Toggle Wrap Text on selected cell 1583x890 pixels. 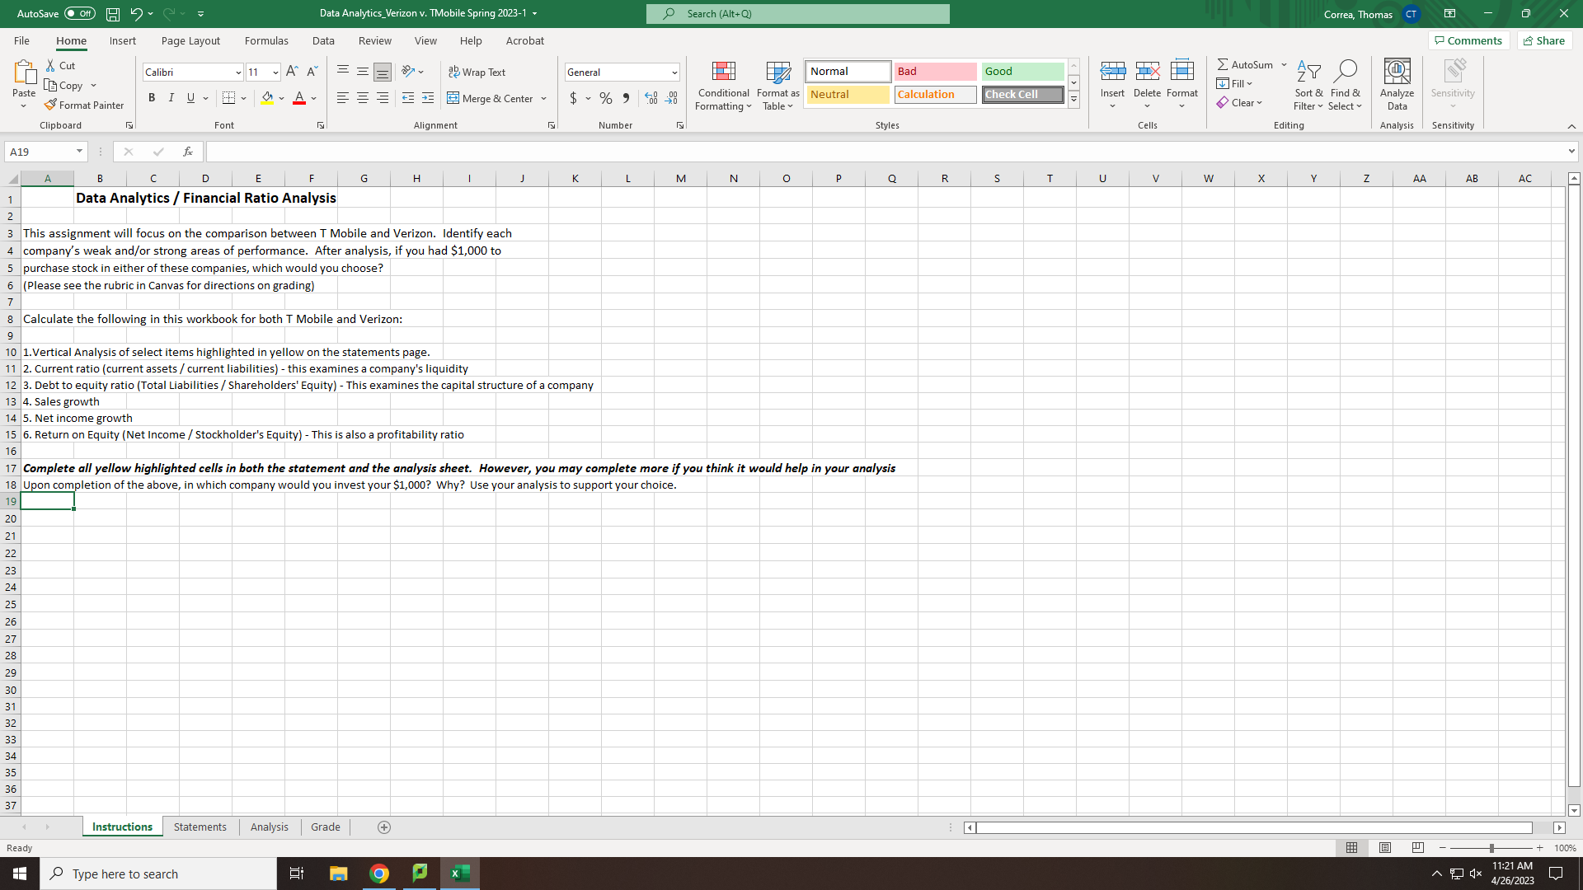(x=477, y=73)
